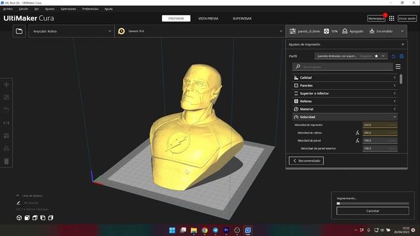This screenshot has width=420, height=236.
Task: Open the Per Model Settings tool
Action: pos(7,136)
